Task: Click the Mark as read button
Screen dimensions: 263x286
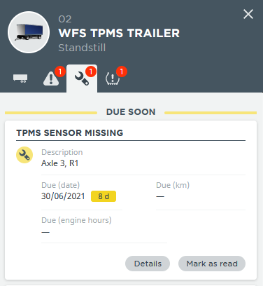Action: pos(212,264)
